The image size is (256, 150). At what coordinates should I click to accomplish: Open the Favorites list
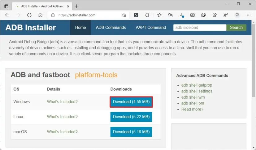click(159, 15)
